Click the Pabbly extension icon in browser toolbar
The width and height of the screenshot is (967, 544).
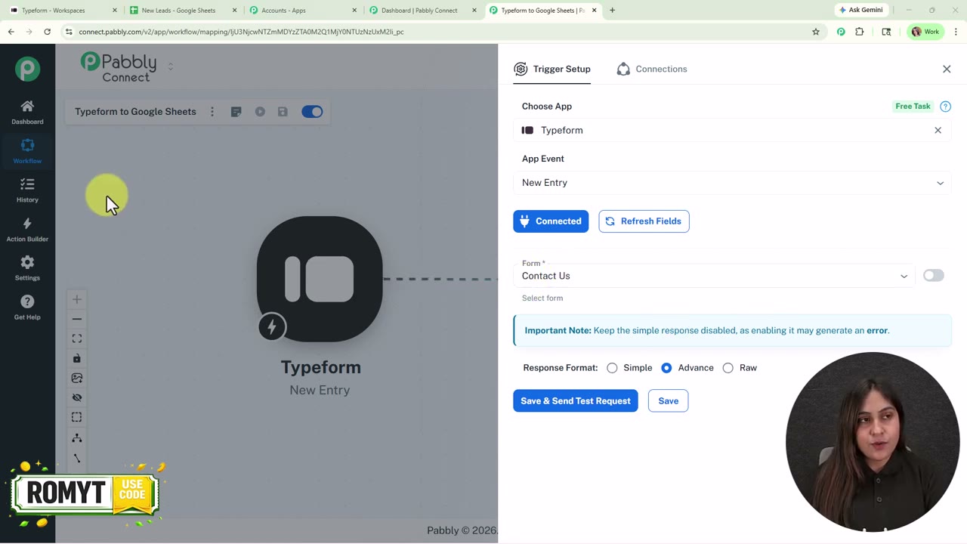[841, 32]
